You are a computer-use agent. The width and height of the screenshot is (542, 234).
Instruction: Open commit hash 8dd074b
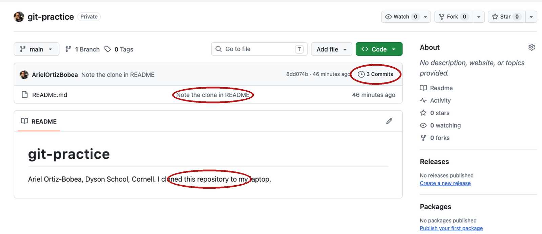(297, 74)
